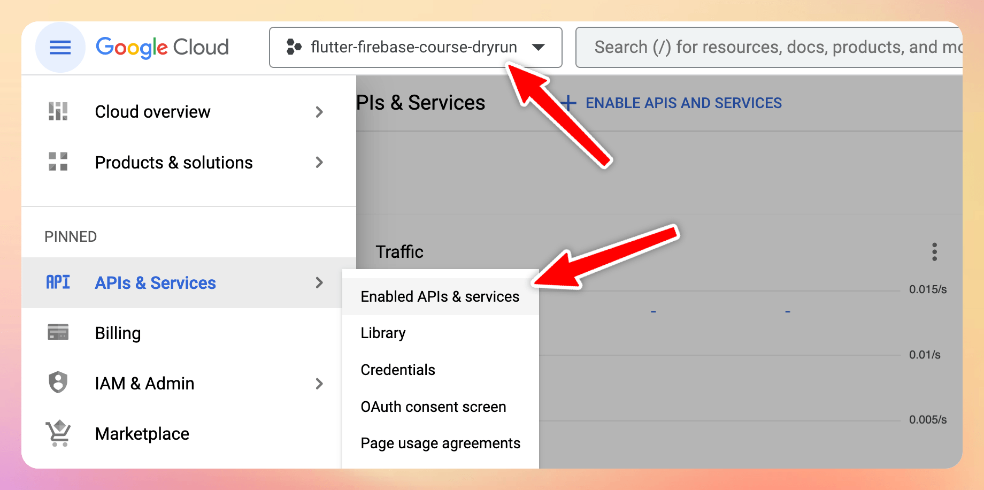This screenshot has width=984, height=490.
Task: Select Page usage agreements
Action: [x=440, y=443]
